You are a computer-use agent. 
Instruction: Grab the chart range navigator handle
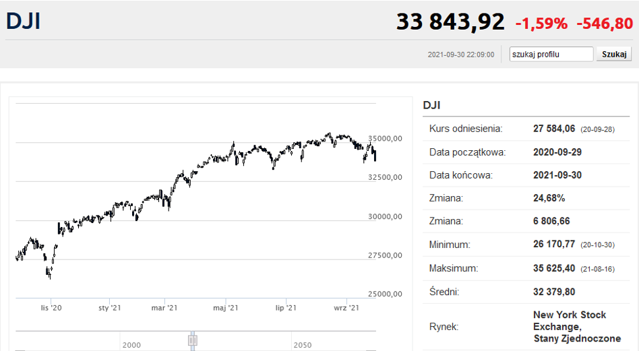tap(193, 340)
